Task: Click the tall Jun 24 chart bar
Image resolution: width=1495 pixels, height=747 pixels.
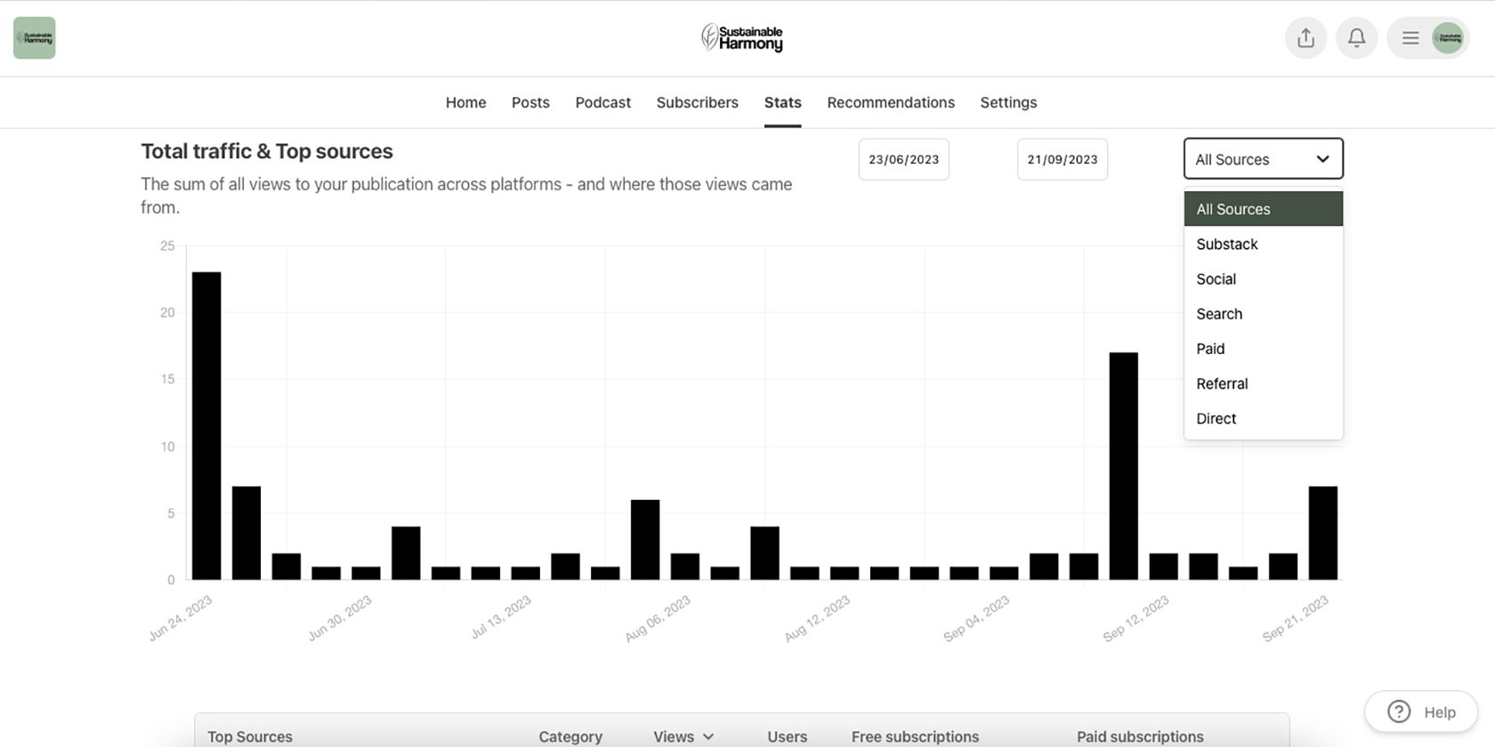Action: pos(206,427)
